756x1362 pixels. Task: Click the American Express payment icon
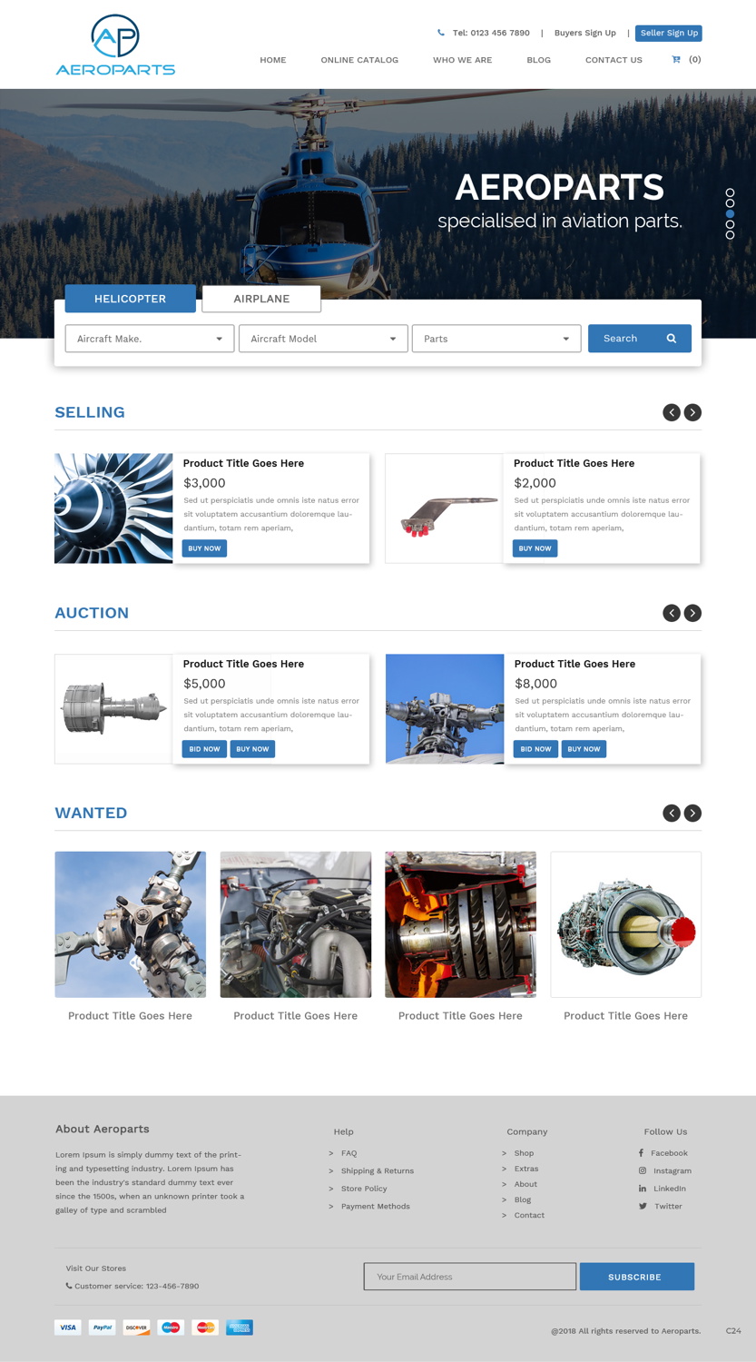(240, 1327)
